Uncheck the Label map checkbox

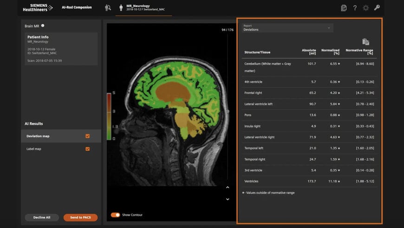87,149
